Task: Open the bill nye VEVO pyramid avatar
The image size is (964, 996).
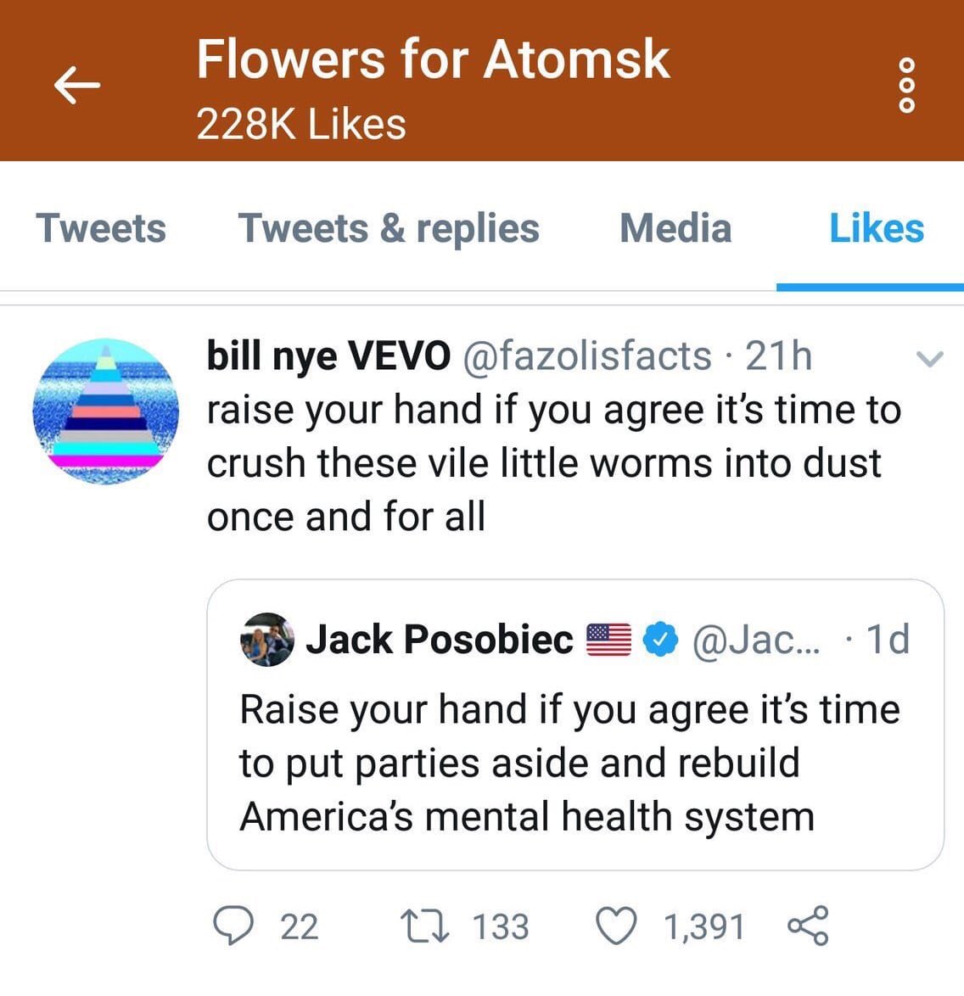Action: click(105, 411)
